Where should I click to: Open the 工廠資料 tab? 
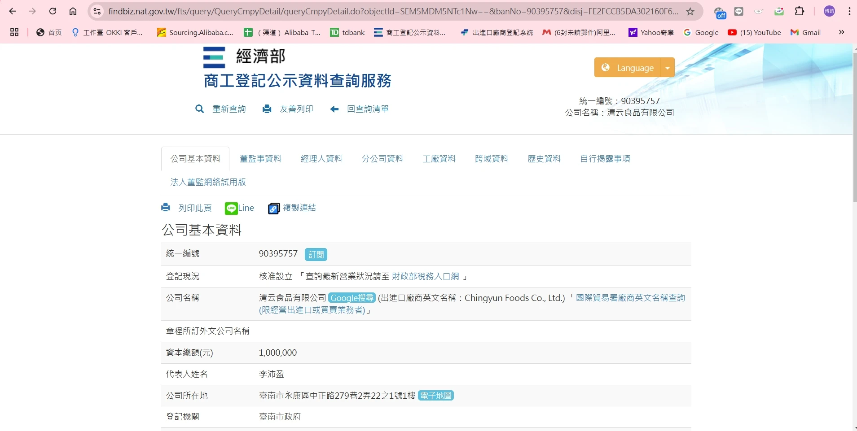click(439, 159)
